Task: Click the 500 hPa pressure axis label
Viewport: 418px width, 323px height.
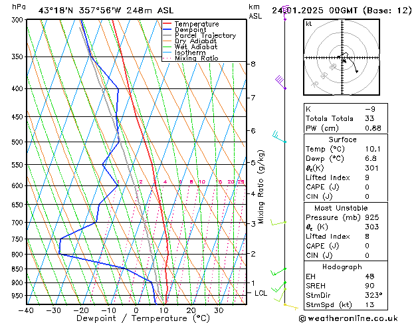Action: (x=18, y=142)
